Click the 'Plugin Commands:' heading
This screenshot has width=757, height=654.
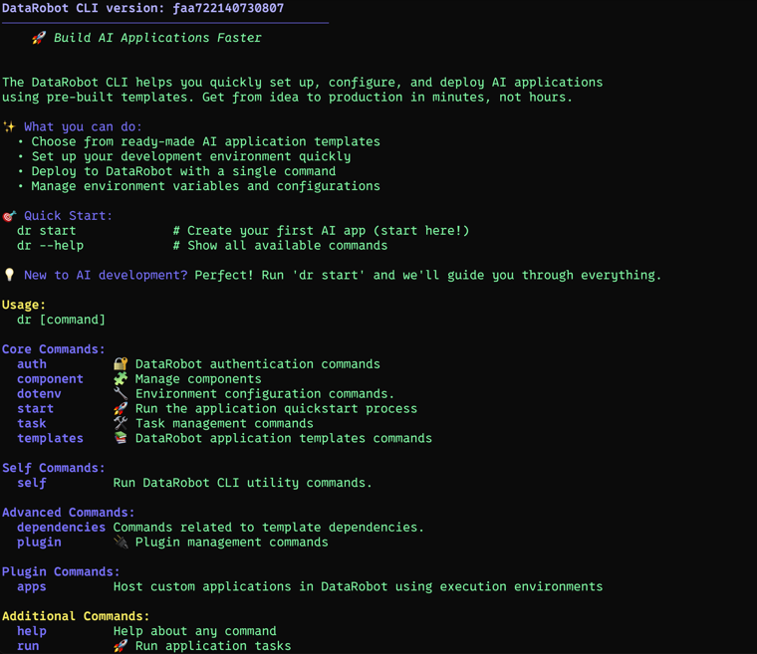(x=61, y=572)
